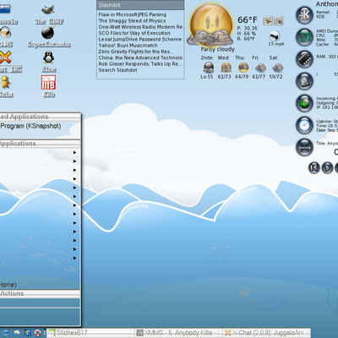Viewport: 338px width, 338px height.
Task: Click the 61/73 Wednesday forecast text
Action: (x=224, y=77)
